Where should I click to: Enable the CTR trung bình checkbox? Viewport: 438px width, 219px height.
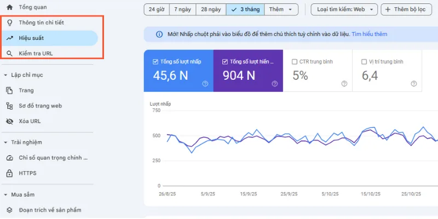[295, 62]
